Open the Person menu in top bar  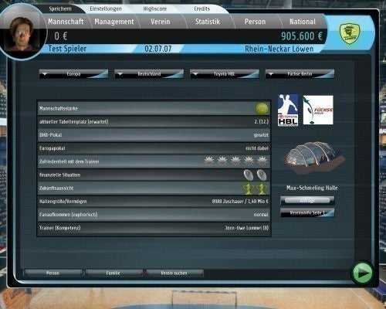255,22
